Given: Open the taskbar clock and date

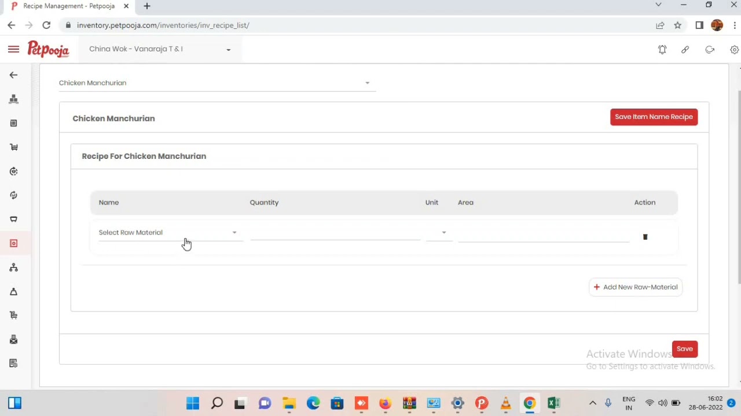Looking at the screenshot, I should click(x=706, y=403).
